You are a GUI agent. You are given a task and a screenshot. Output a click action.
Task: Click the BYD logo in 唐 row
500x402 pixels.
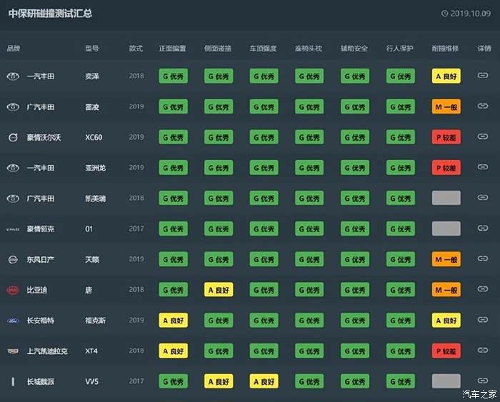(13, 290)
